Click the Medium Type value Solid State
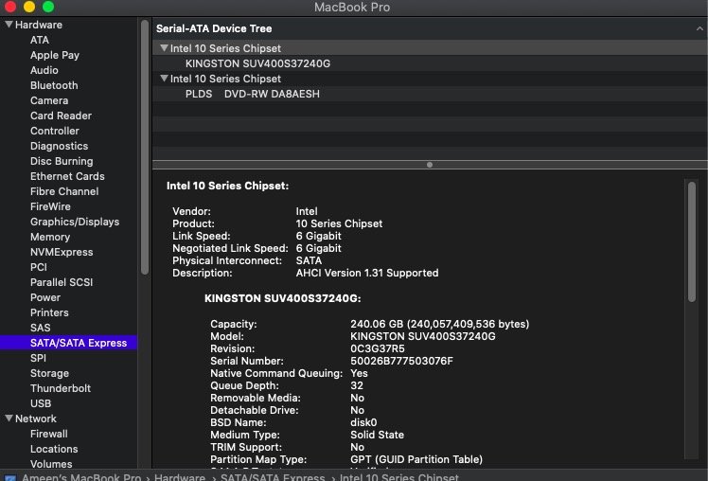 click(x=377, y=435)
